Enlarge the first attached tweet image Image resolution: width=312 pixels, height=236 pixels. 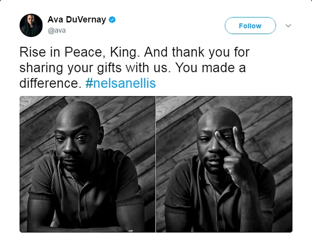(x=87, y=164)
